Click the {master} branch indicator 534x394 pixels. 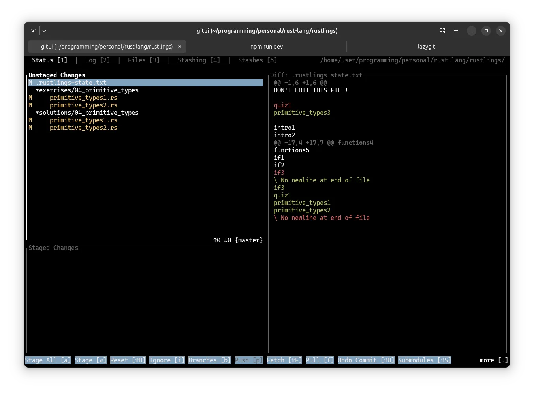pos(249,240)
